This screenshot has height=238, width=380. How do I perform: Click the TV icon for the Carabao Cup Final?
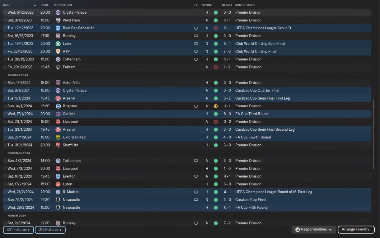click(x=196, y=200)
